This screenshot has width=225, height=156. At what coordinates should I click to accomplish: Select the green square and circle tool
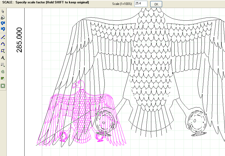(3, 79)
